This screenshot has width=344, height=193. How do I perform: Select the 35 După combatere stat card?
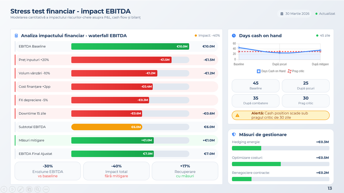pos(256,101)
